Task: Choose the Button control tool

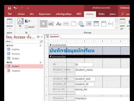Action: pos(66,24)
